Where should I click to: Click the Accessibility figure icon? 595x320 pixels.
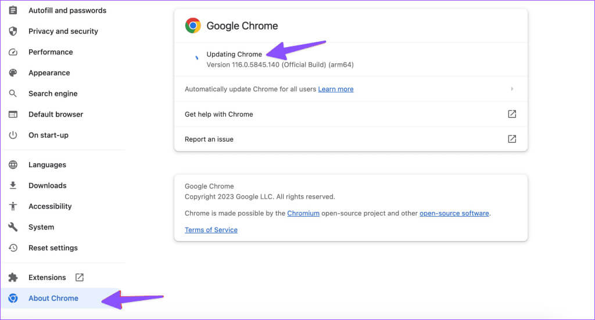pos(13,206)
